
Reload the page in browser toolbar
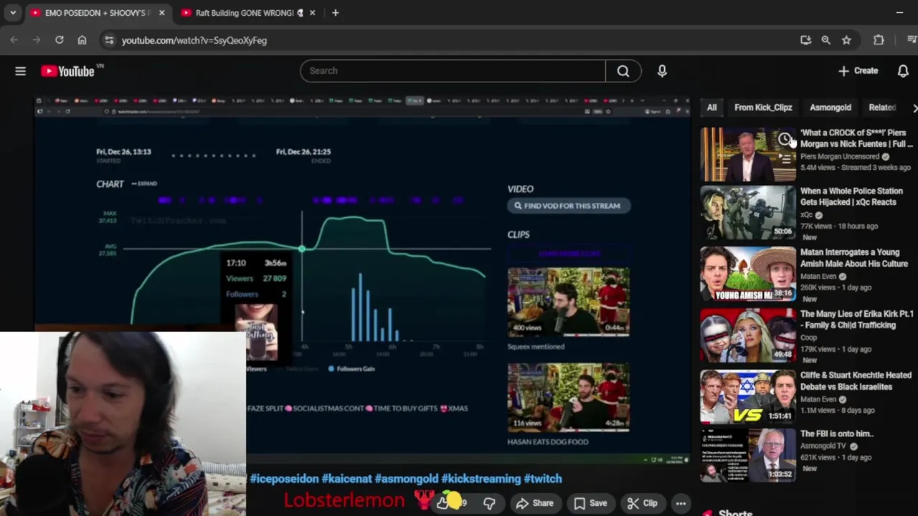coord(60,40)
